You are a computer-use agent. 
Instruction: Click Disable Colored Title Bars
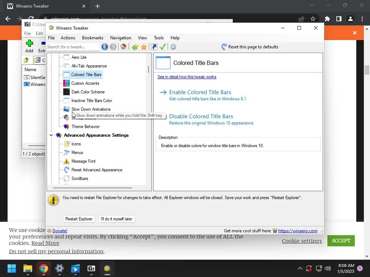pyautogui.click(x=201, y=116)
